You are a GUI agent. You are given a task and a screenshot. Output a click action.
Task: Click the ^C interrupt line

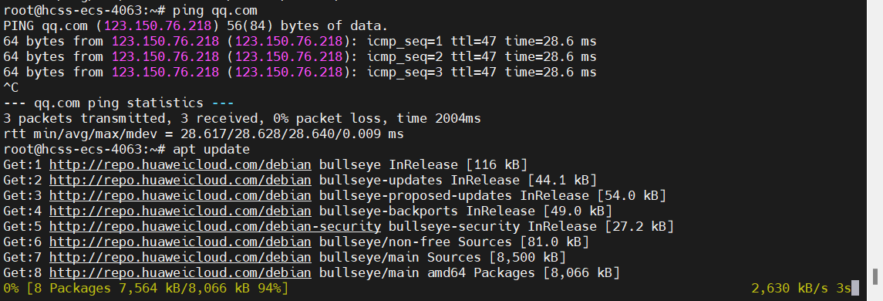(11, 87)
